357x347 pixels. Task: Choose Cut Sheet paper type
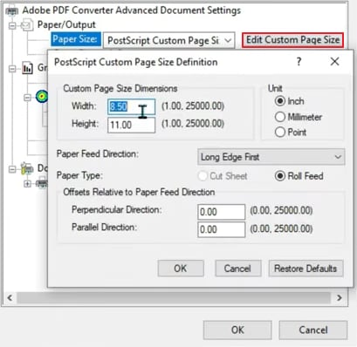tap(203, 176)
